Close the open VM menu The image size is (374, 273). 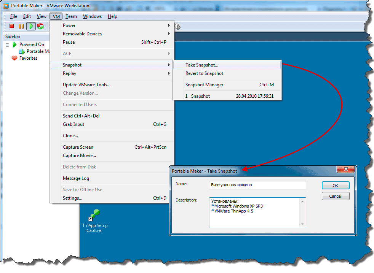coord(56,16)
